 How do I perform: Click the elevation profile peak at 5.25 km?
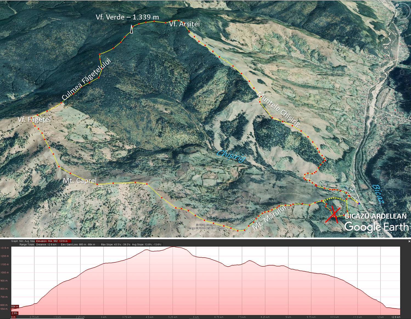173,247
